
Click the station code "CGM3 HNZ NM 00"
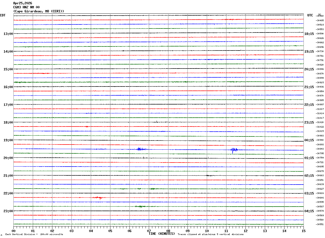(26, 7)
